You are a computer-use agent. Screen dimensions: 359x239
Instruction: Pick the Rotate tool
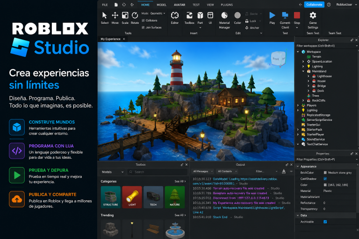click(x=135, y=18)
